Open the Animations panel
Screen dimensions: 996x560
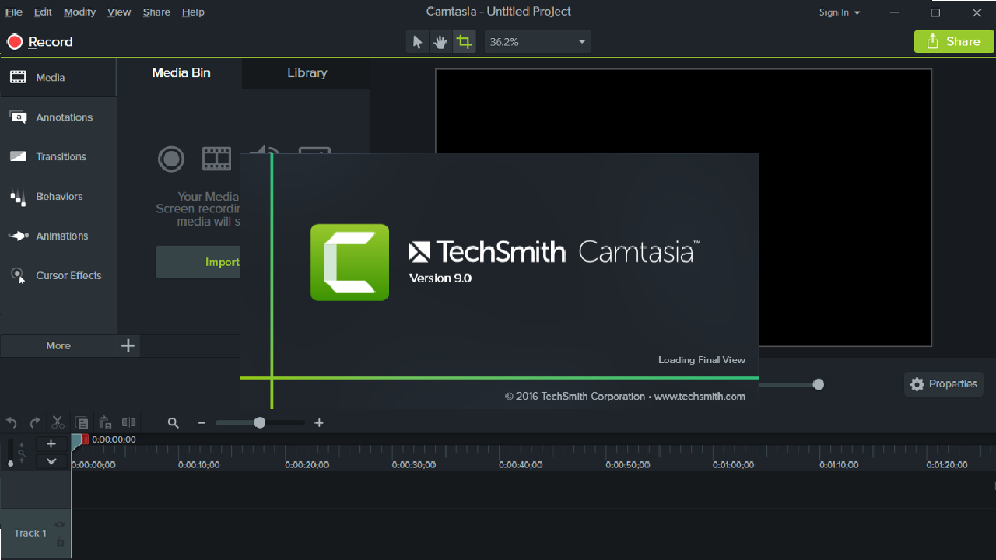pos(58,236)
